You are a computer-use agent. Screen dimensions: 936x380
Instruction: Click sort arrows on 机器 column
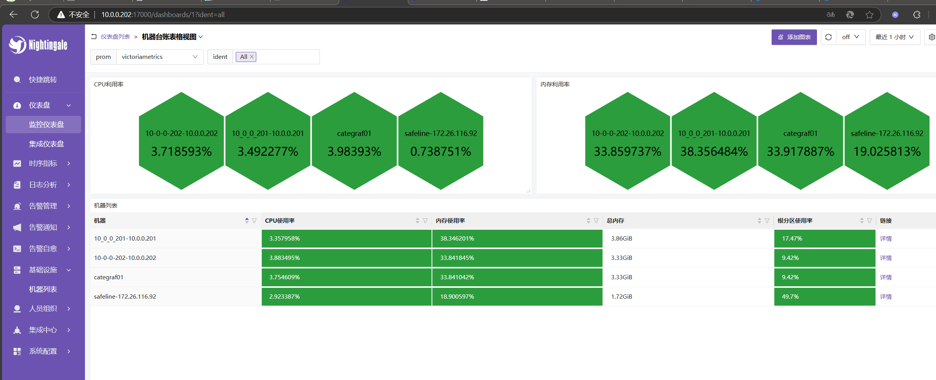(247, 220)
